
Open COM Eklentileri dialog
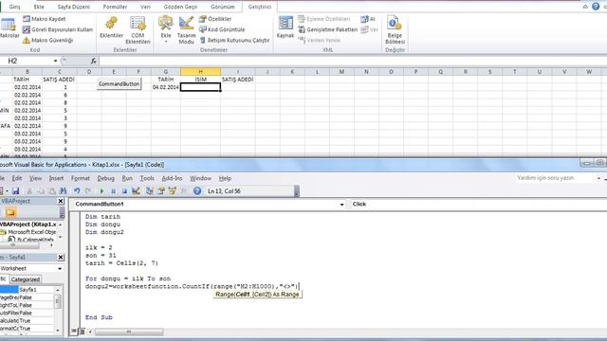click(138, 30)
